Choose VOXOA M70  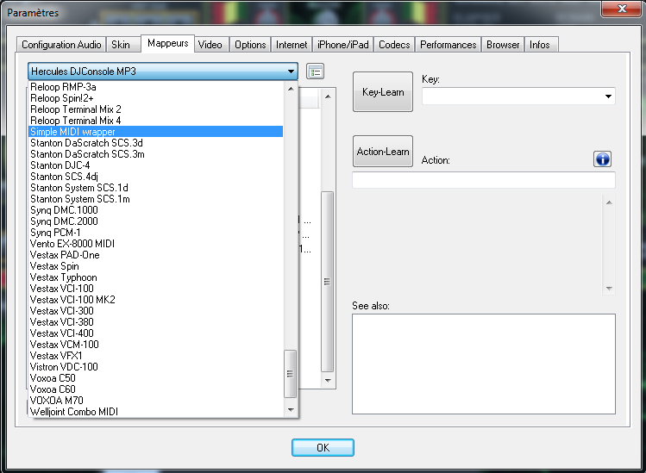tap(156, 400)
